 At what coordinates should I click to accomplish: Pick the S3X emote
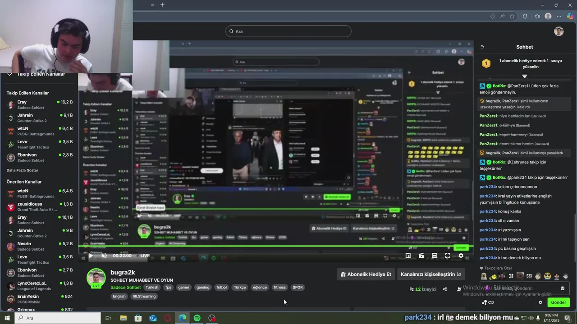(529, 276)
